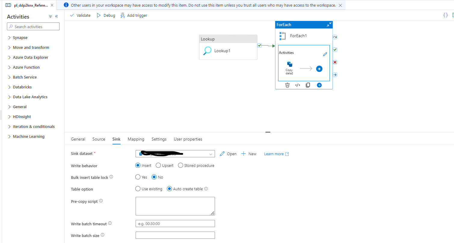Click inside the Pre-copy script box

pos(175,206)
